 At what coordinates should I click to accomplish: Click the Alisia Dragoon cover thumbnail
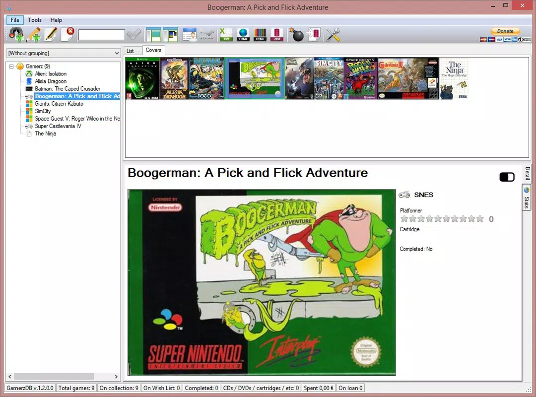(174, 78)
